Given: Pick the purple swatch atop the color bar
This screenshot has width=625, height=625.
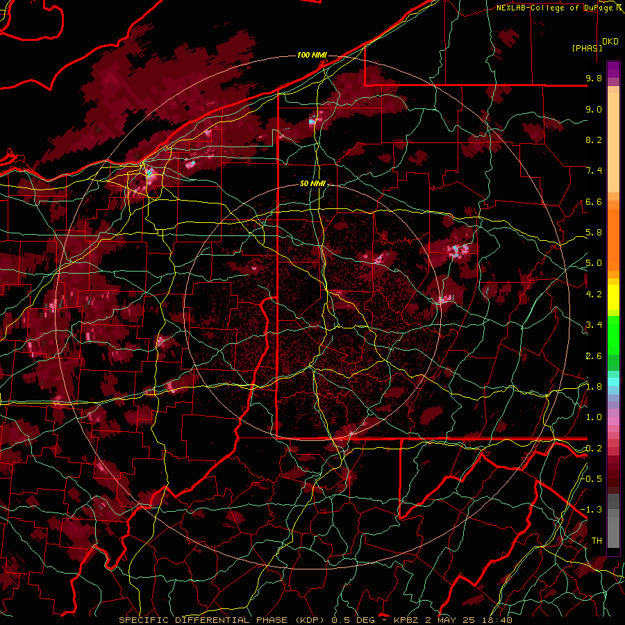Looking at the screenshot, I should pos(613,69).
